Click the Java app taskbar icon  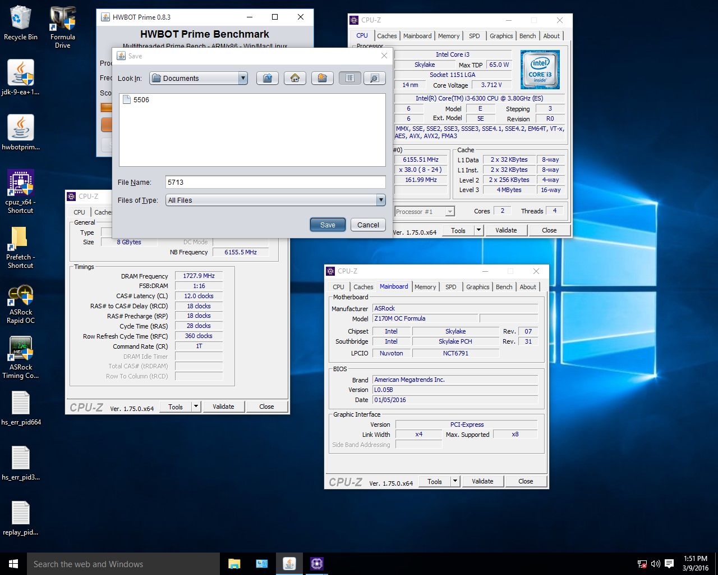(289, 564)
